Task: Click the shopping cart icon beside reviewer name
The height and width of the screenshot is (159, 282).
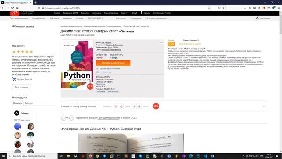Action: click(14, 79)
